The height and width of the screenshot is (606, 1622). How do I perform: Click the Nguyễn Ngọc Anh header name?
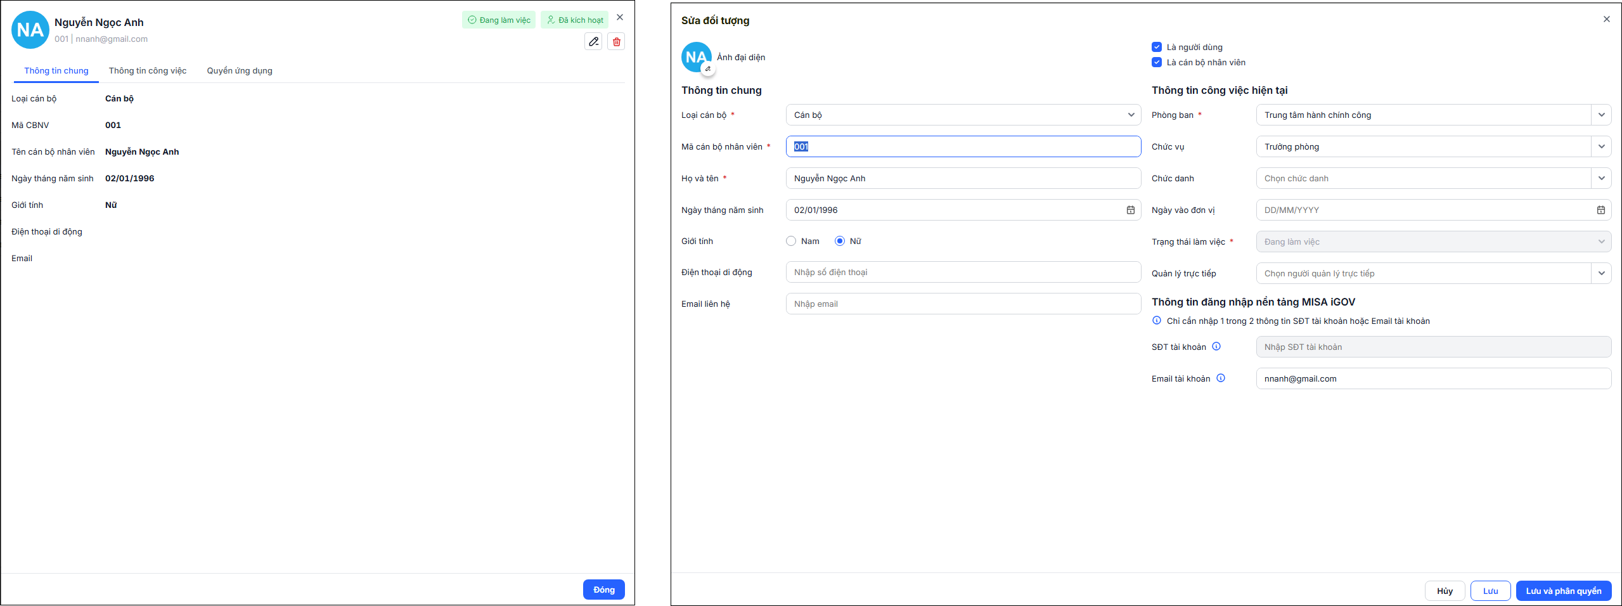99,22
